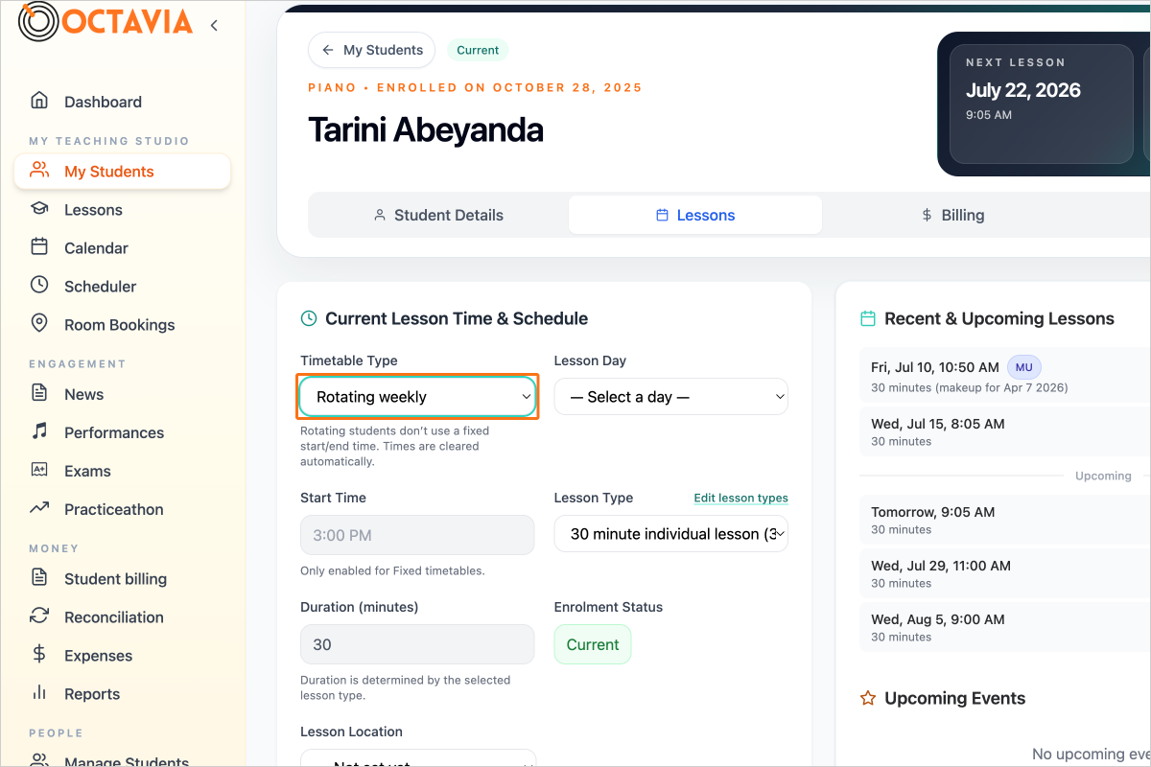Collapse the sidebar with the chevron

(x=214, y=26)
